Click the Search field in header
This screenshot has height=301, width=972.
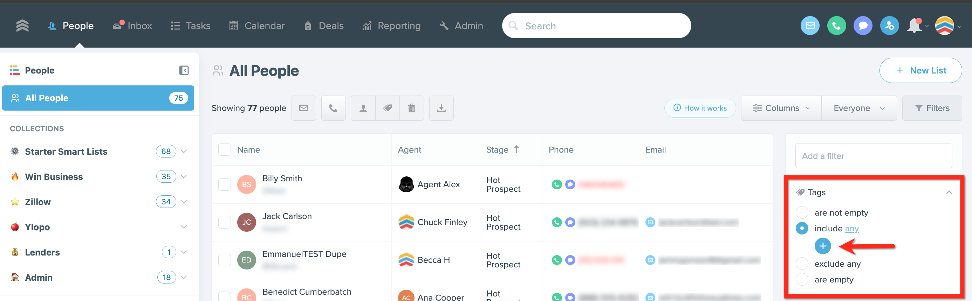[x=596, y=26]
